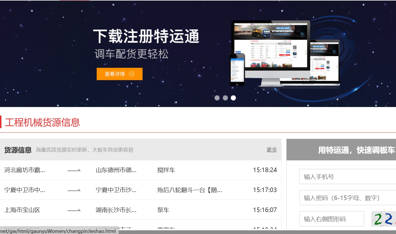Click the 查看详情 banner button

pos(119,74)
